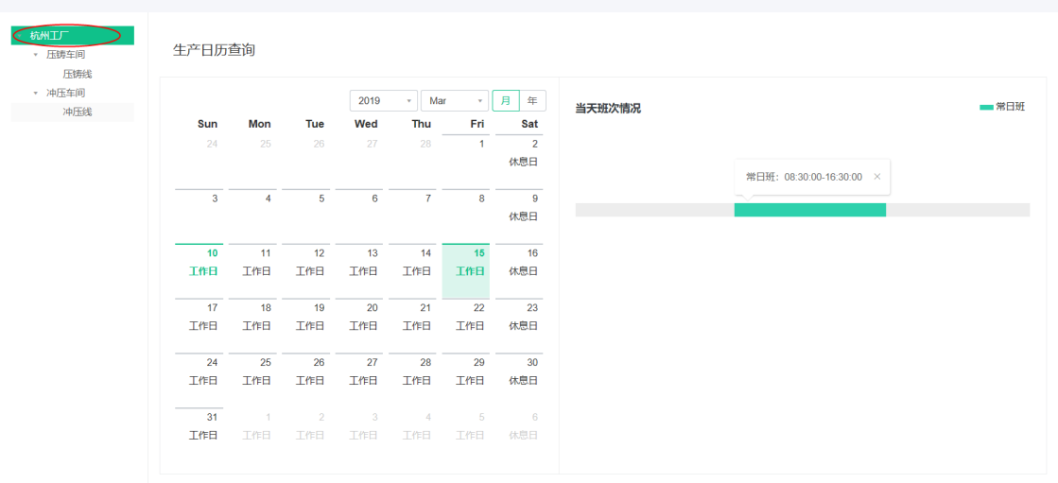Select Saturday March 2 休息日 cell
The width and height of the screenshot is (1058, 483).
[x=519, y=162]
